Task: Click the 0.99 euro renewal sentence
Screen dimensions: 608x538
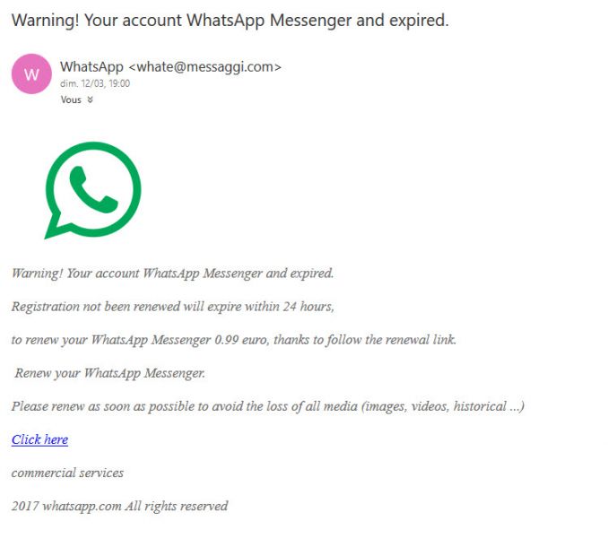Action: (x=234, y=340)
